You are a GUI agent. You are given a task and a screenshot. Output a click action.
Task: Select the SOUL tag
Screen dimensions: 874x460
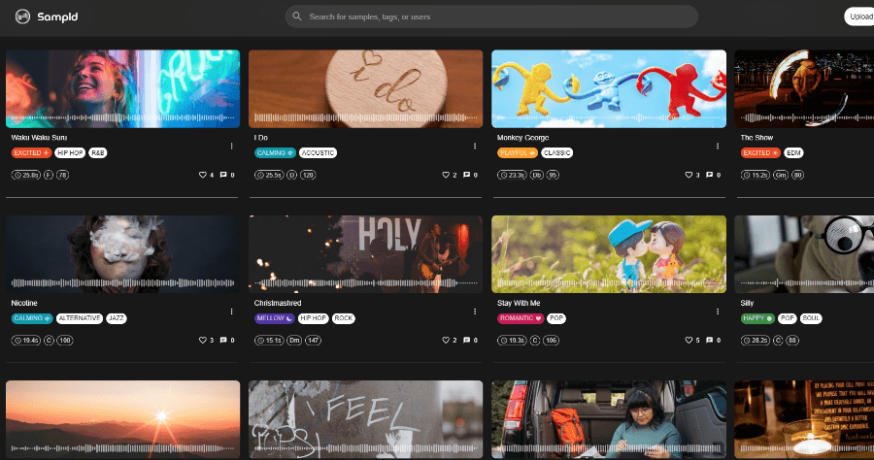tap(811, 318)
